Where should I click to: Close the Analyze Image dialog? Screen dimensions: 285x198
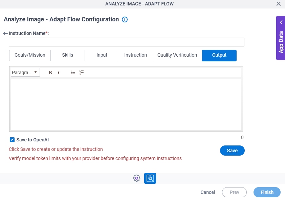pos(279,4)
